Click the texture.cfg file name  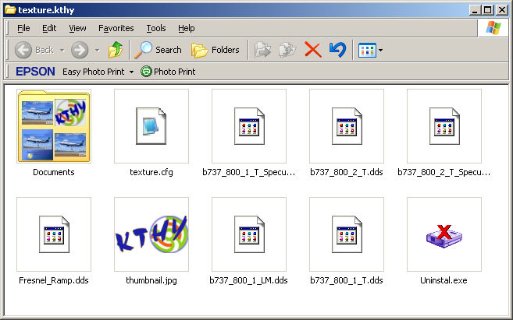151,172
